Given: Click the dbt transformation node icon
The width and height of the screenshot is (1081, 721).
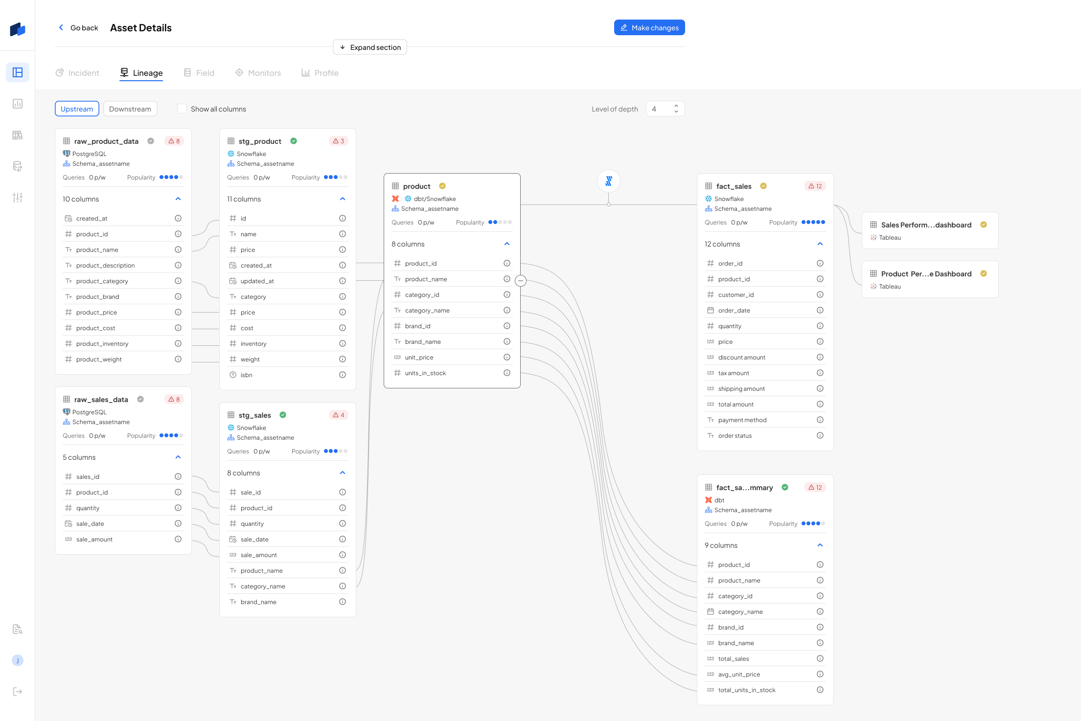Looking at the screenshot, I should 609,181.
